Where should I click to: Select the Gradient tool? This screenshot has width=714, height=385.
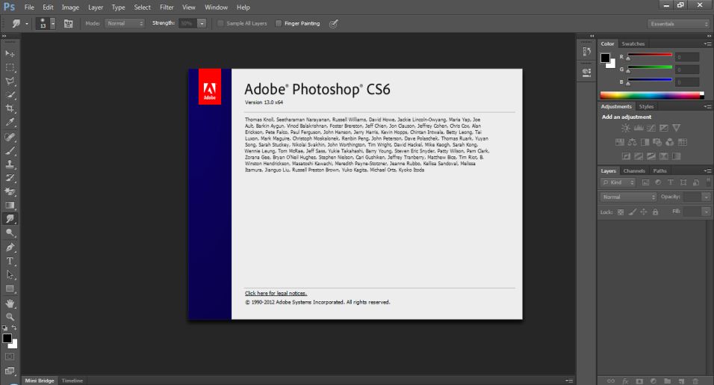[10, 206]
